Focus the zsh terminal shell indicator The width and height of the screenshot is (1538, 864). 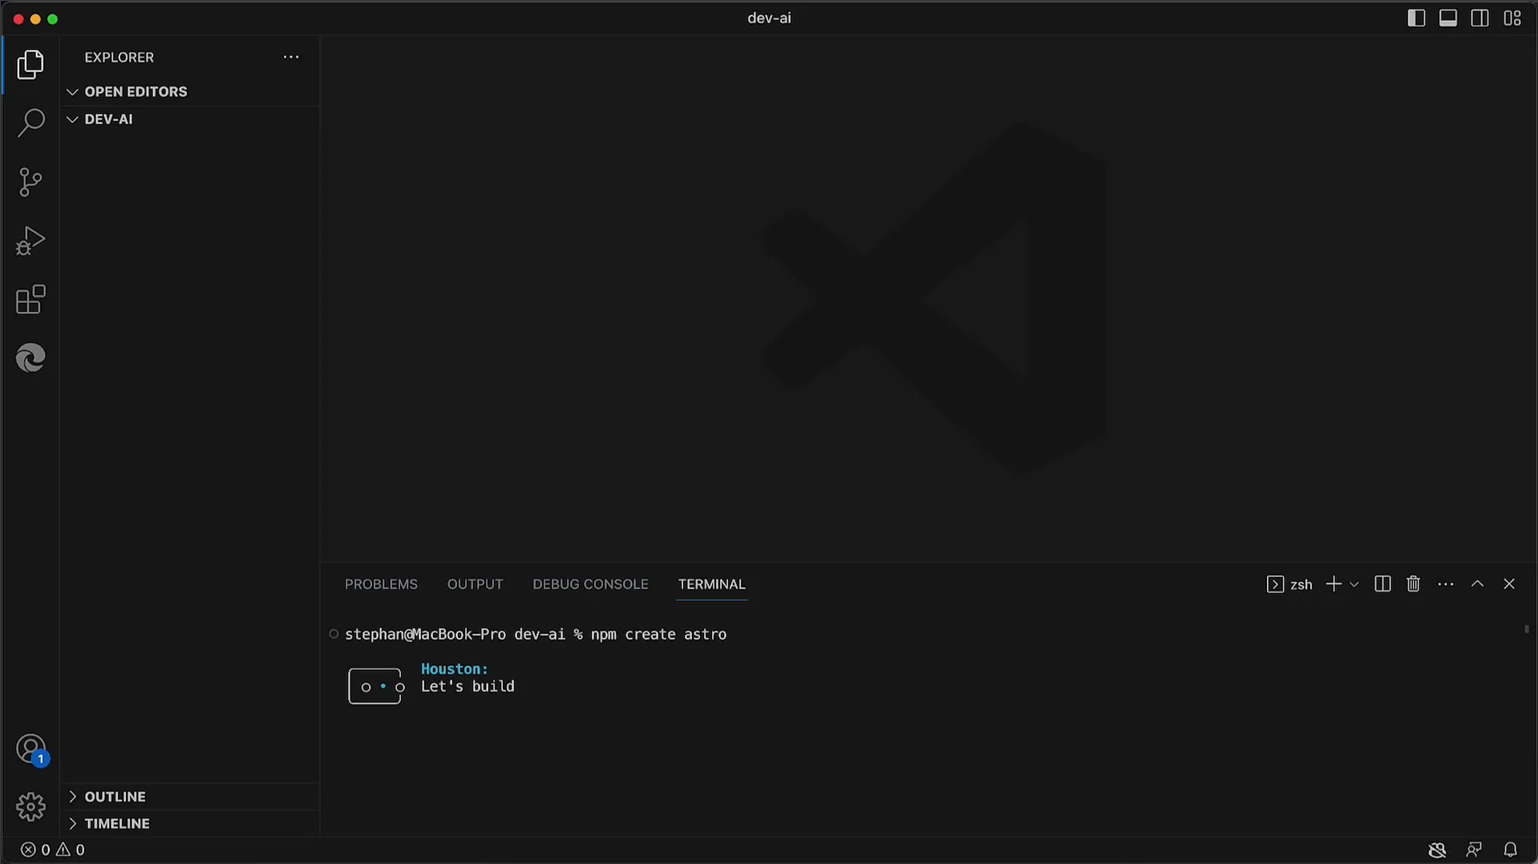click(x=1289, y=584)
